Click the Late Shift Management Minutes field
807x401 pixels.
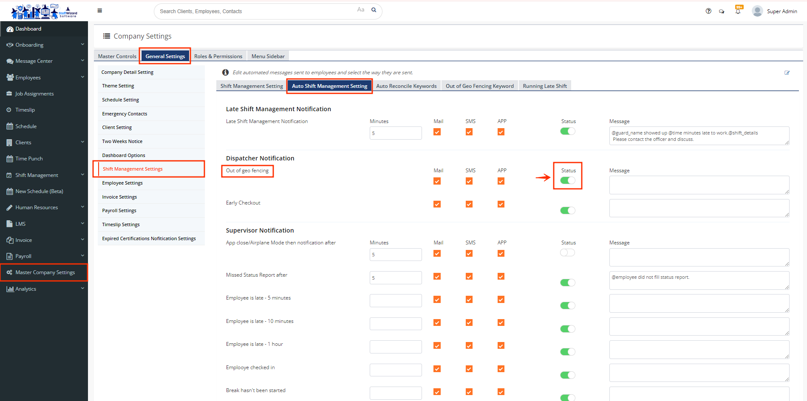(x=396, y=133)
